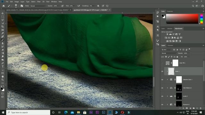The height and width of the screenshot is (115, 205).
Task: Show the Color Fill 1 layer
Action: tap(162, 63)
